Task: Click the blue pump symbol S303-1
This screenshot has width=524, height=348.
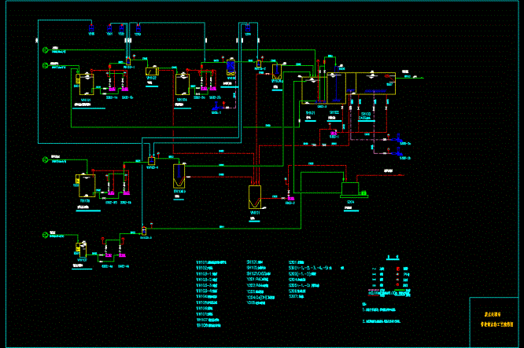Action: click(x=216, y=107)
